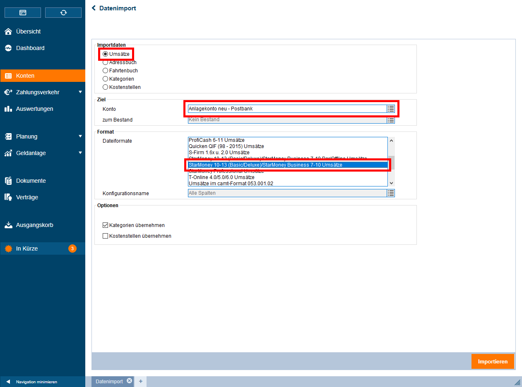Click the Dokumente icon
The height and width of the screenshot is (387, 522).
tap(8, 181)
